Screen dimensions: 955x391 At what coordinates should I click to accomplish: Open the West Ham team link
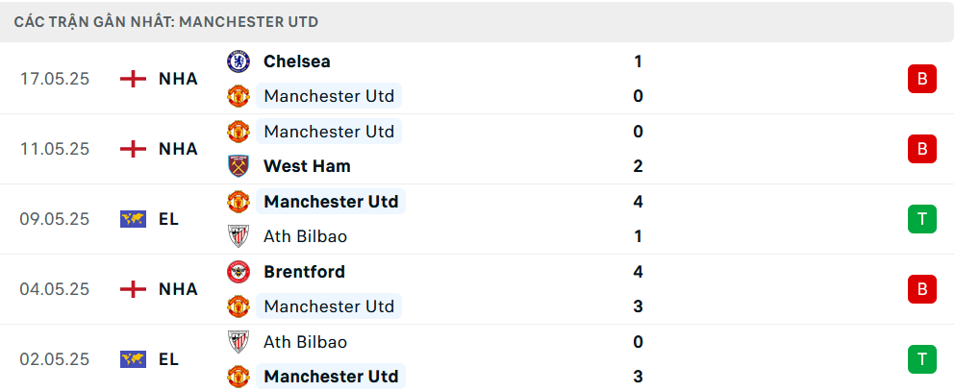pos(307,166)
